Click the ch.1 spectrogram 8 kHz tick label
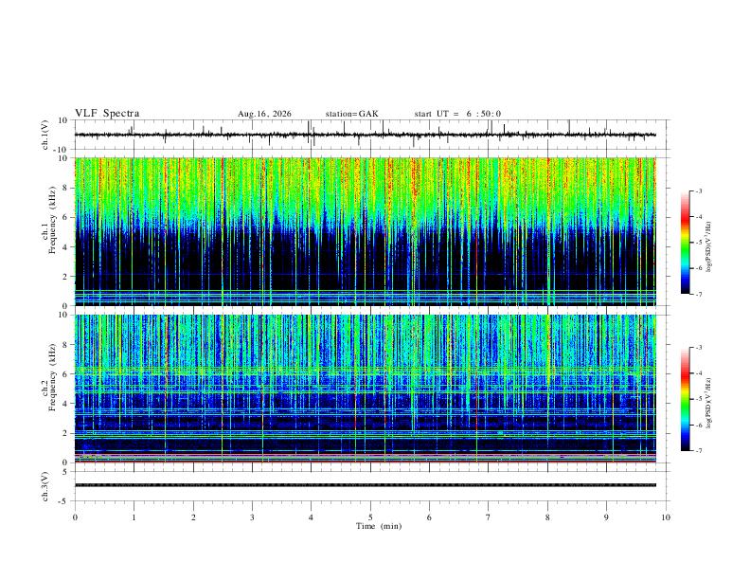750x580 pixels. (66, 188)
